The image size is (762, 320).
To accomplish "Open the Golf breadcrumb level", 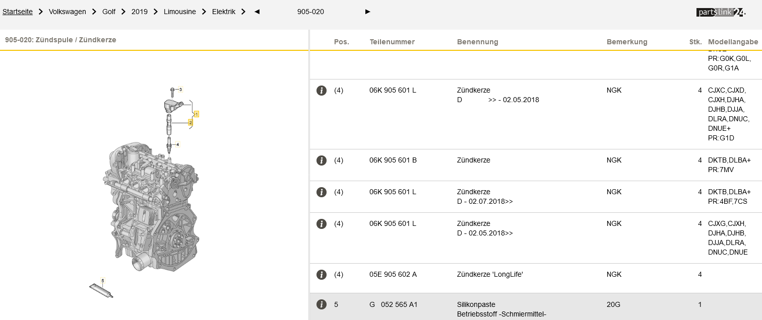I will tap(109, 12).
